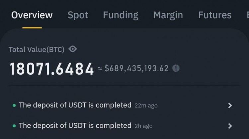This screenshot has width=249, height=139.
Task: Click the '22m ago' timestamp
Action: pyautogui.click(x=146, y=105)
